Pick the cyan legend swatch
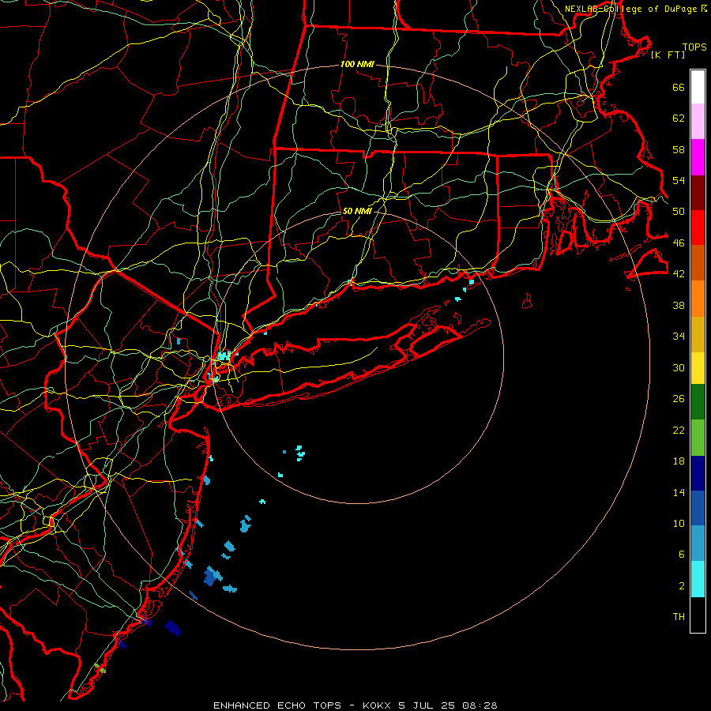 [698, 579]
